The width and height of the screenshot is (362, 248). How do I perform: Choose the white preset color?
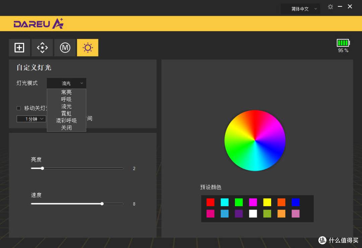pos(253,214)
